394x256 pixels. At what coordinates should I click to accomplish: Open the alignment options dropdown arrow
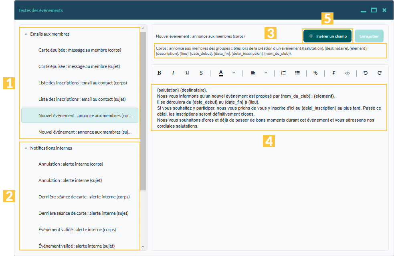[266, 73]
